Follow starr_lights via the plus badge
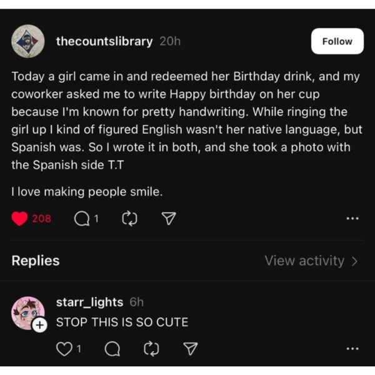Viewport: 375px width, 375px height. pos(39,325)
